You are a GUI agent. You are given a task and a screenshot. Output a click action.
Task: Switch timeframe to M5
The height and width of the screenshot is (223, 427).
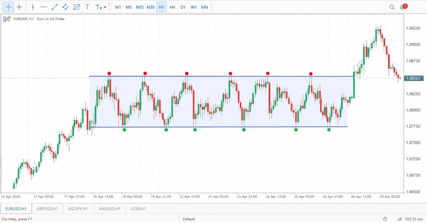point(129,7)
